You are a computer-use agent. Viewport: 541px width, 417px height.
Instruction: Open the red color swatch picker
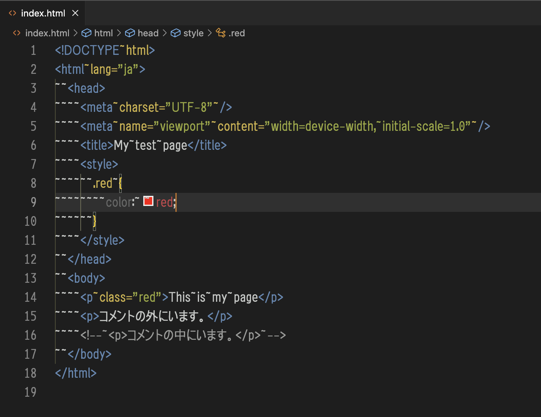point(148,201)
